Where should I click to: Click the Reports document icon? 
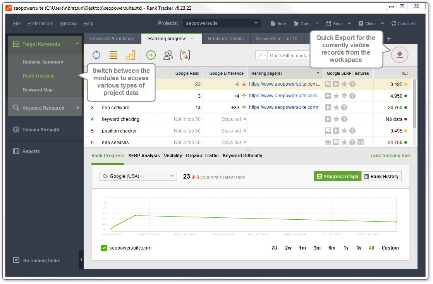pyautogui.click(x=16, y=151)
